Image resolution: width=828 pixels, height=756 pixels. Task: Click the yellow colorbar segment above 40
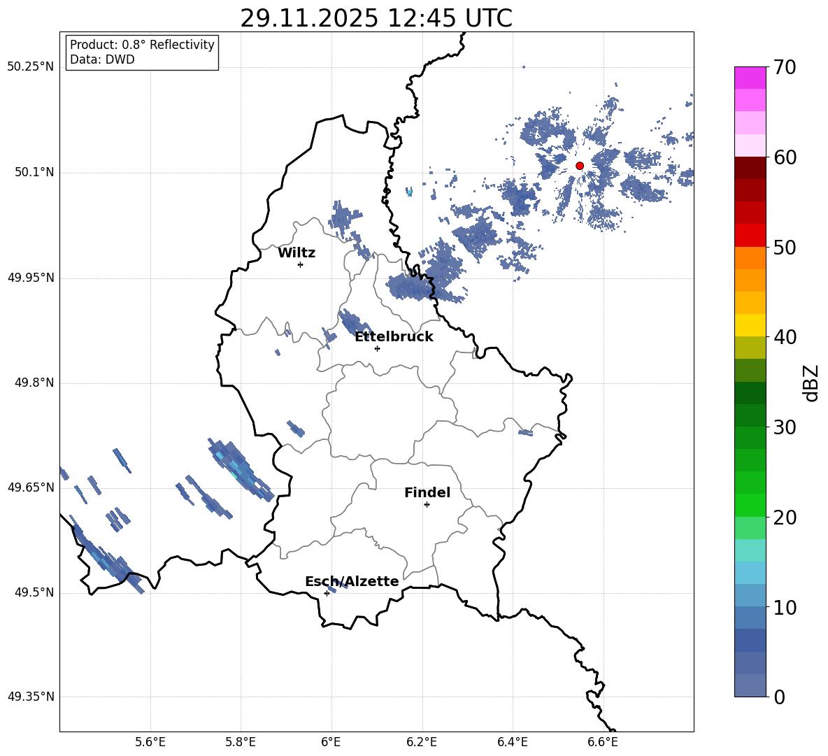750,325
